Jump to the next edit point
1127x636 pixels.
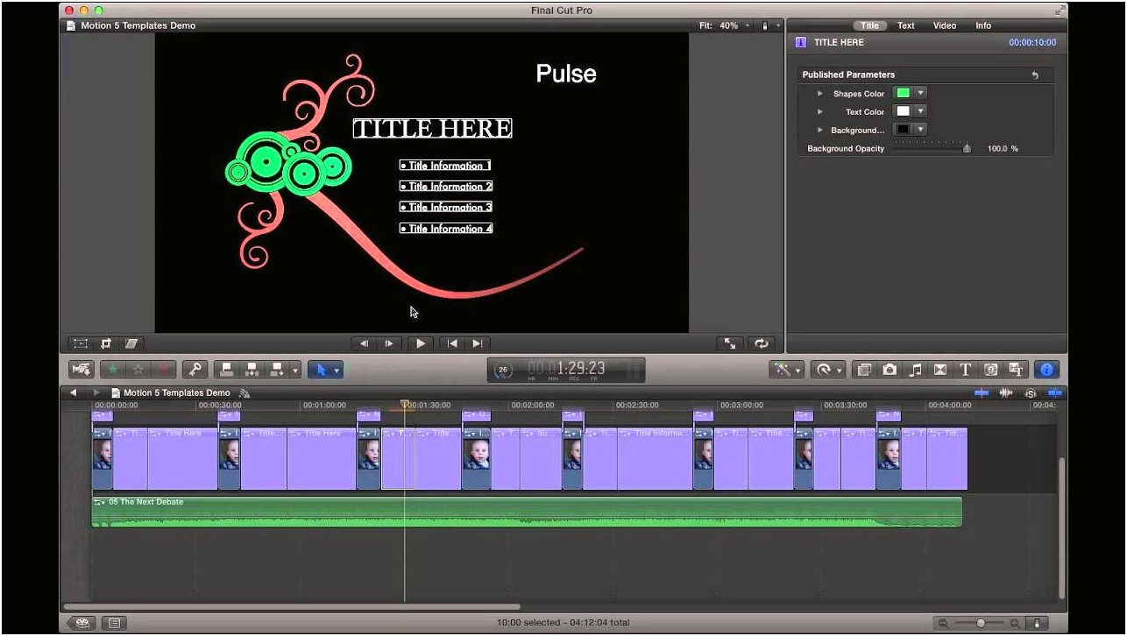coord(478,343)
